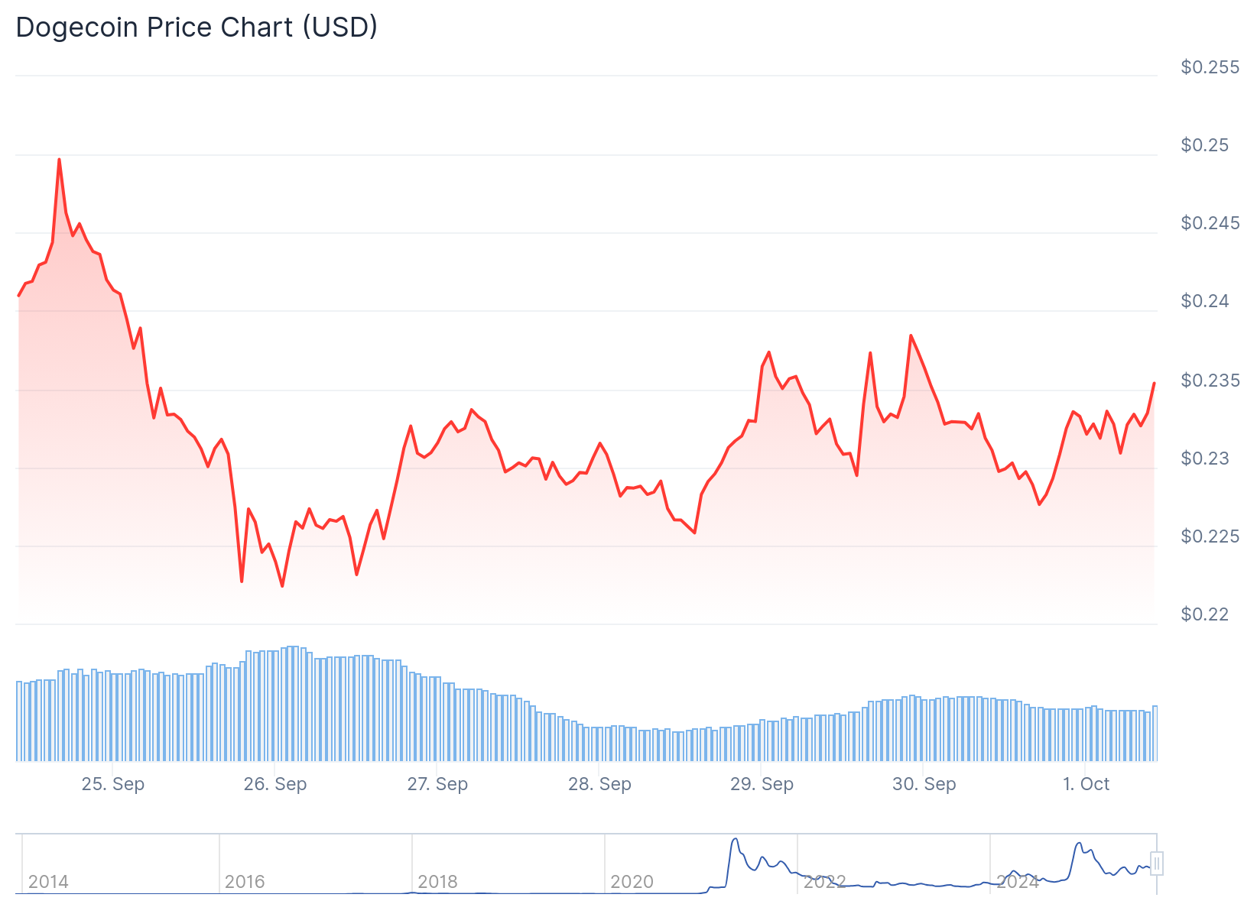1257x917 pixels.
Task: Click the "Dogecoin Price Chart (USD)" title
Action: point(197,28)
